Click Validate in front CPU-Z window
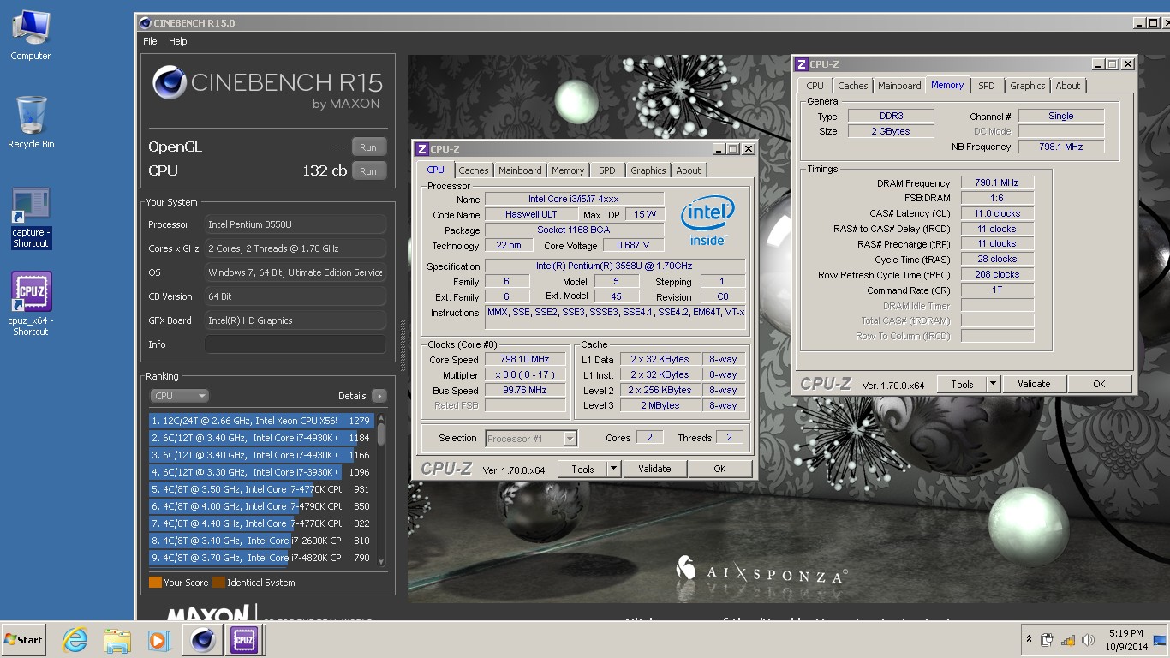The image size is (1170, 658). click(x=654, y=469)
